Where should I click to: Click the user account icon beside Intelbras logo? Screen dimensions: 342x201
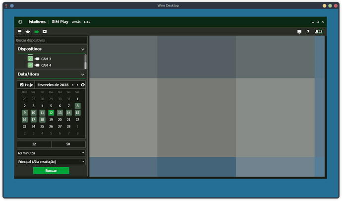20,22
